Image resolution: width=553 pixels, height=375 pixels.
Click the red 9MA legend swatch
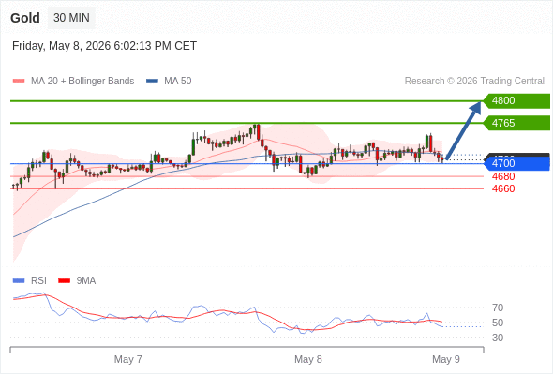(x=64, y=281)
